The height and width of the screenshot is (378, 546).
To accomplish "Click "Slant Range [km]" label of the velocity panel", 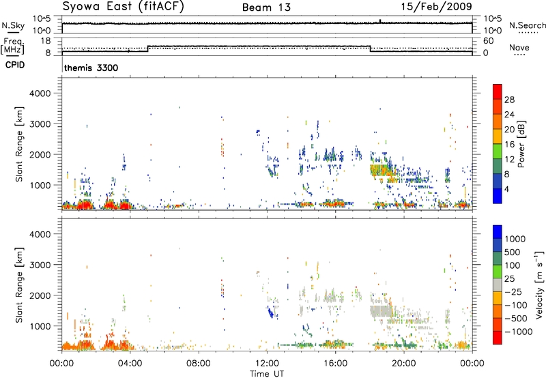I will 19,285.
